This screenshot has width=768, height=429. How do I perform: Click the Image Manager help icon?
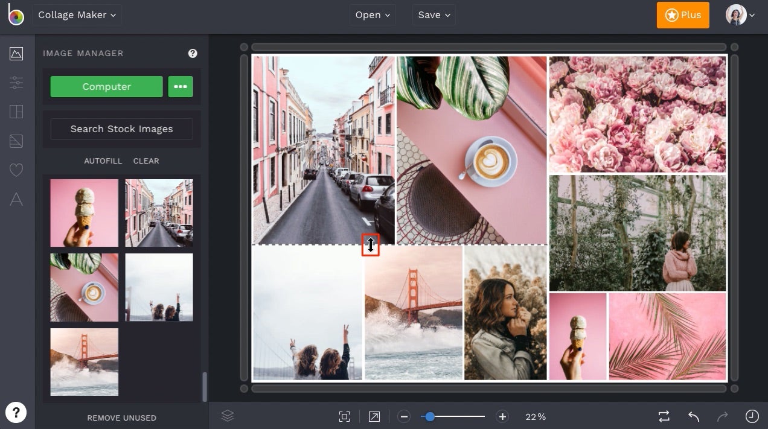tap(193, 53)
